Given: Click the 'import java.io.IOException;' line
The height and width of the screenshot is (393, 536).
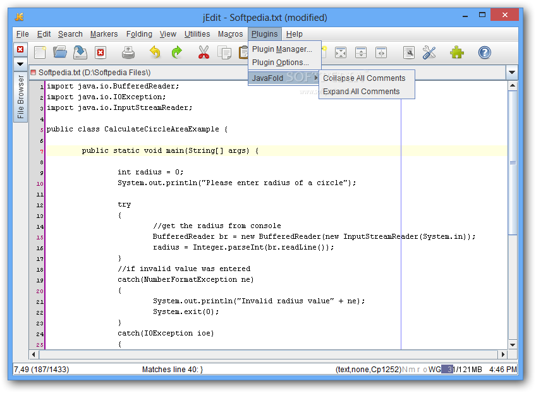Looking at the screenshot, I should click(106, 97).
